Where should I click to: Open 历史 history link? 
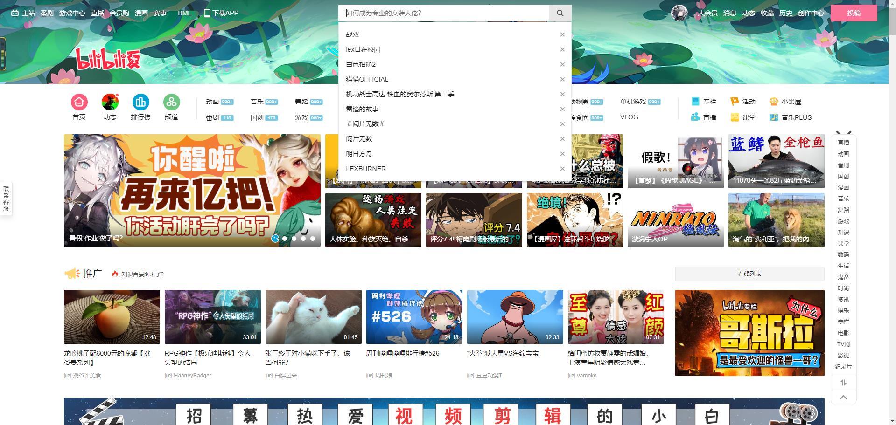tap(786, 13)
